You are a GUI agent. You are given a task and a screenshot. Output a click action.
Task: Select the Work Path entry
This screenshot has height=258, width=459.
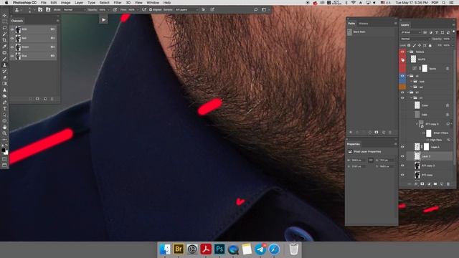[372, 32]
